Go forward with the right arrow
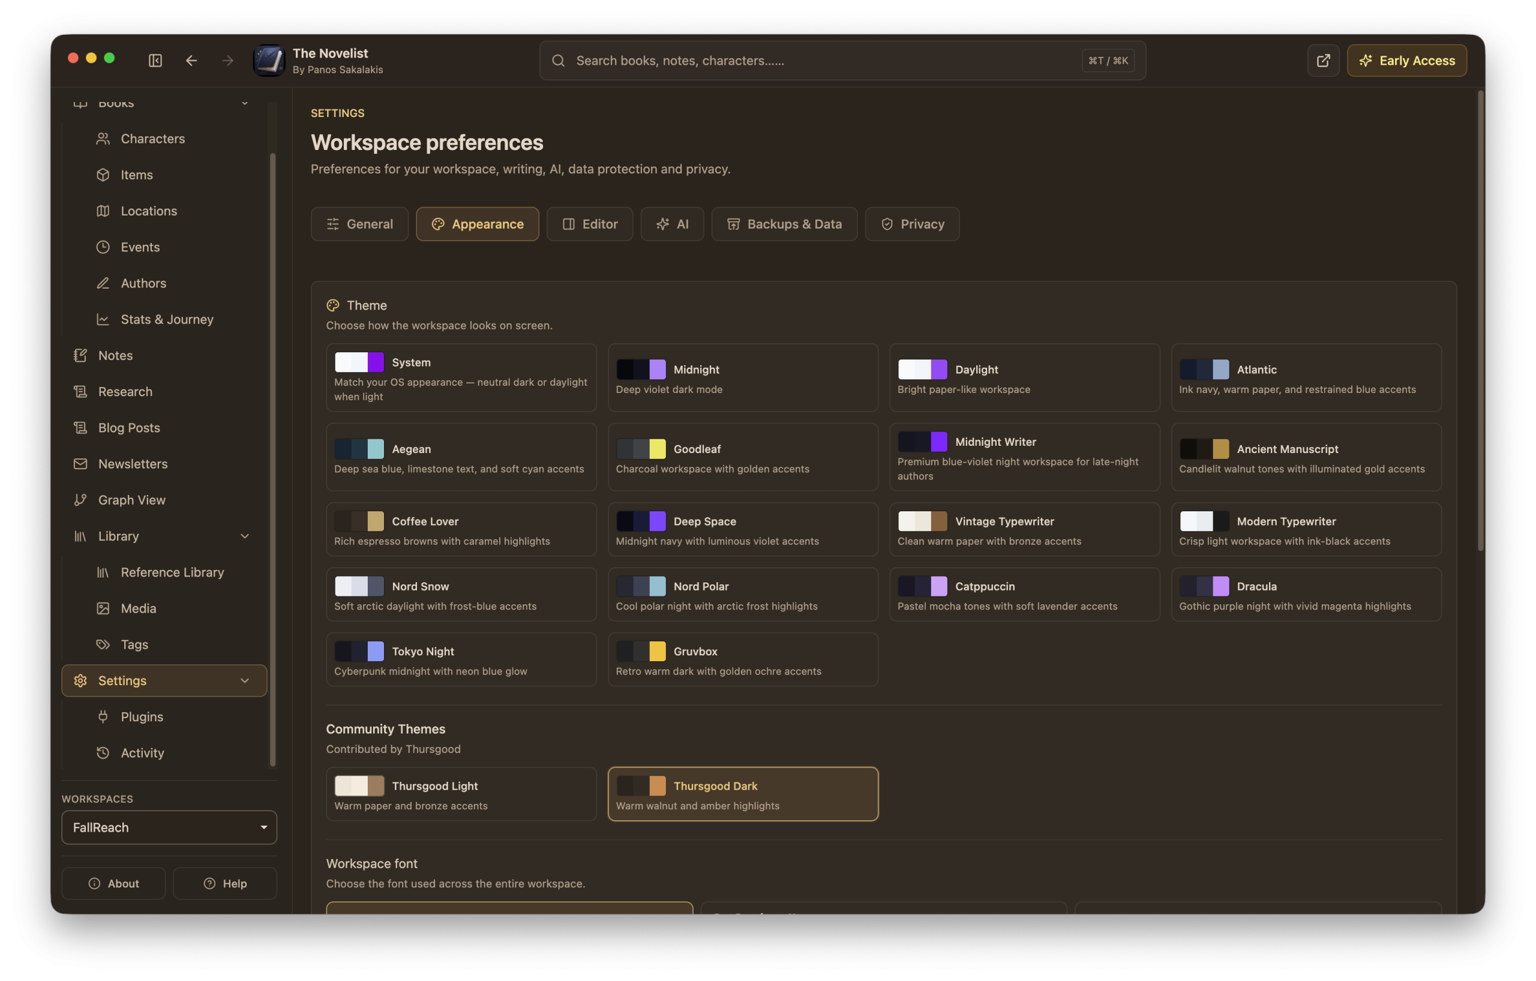The width and height of the screenshot is (1536, 981). click(228, 61)
